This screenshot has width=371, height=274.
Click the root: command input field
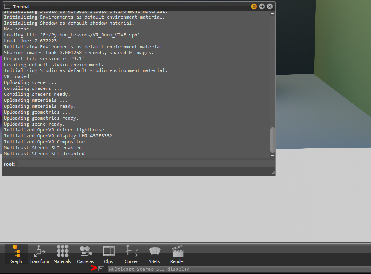[x=146, y=164]
